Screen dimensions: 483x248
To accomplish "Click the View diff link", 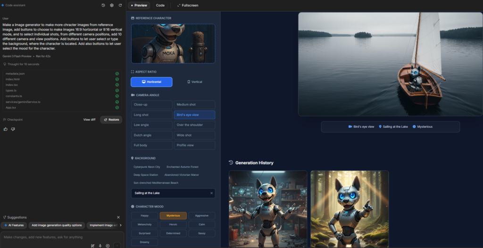I will (x=89, y=120).
